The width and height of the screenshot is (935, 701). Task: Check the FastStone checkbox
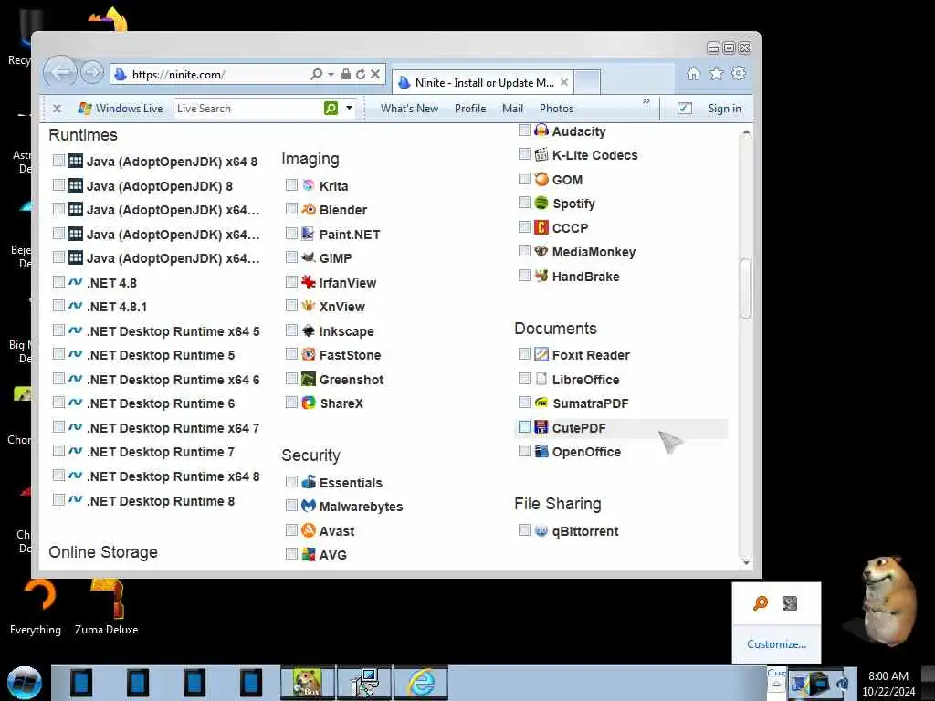[291, 354]
